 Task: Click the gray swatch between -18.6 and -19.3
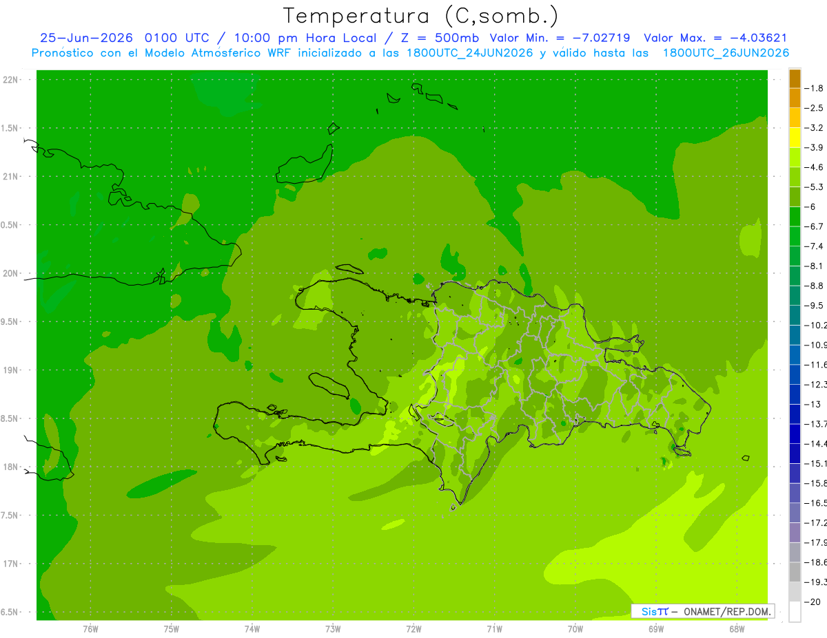795,573
